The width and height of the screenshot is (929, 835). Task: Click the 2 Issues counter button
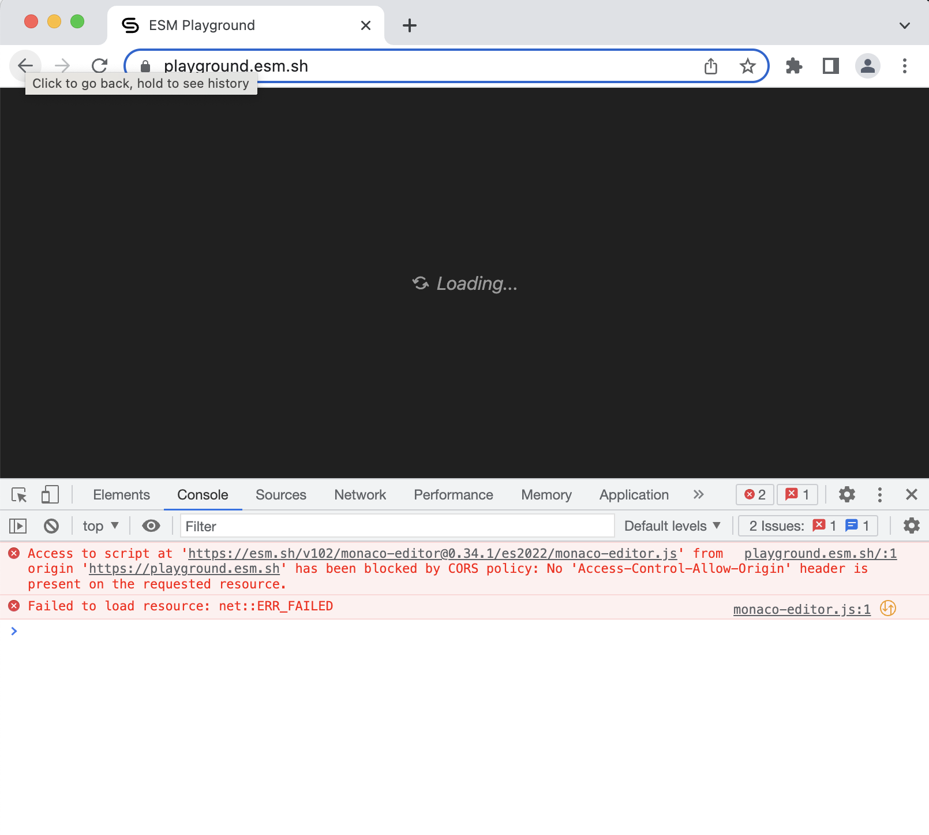click(x=807, y=525)
